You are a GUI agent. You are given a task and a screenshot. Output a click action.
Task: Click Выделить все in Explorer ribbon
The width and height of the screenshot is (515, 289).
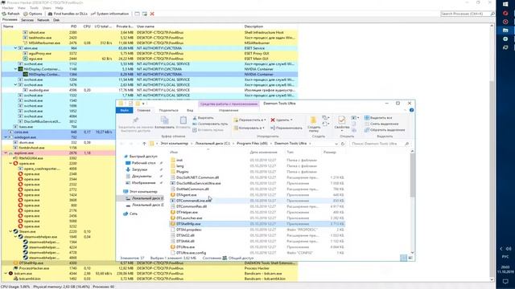(x=378, y=118)
